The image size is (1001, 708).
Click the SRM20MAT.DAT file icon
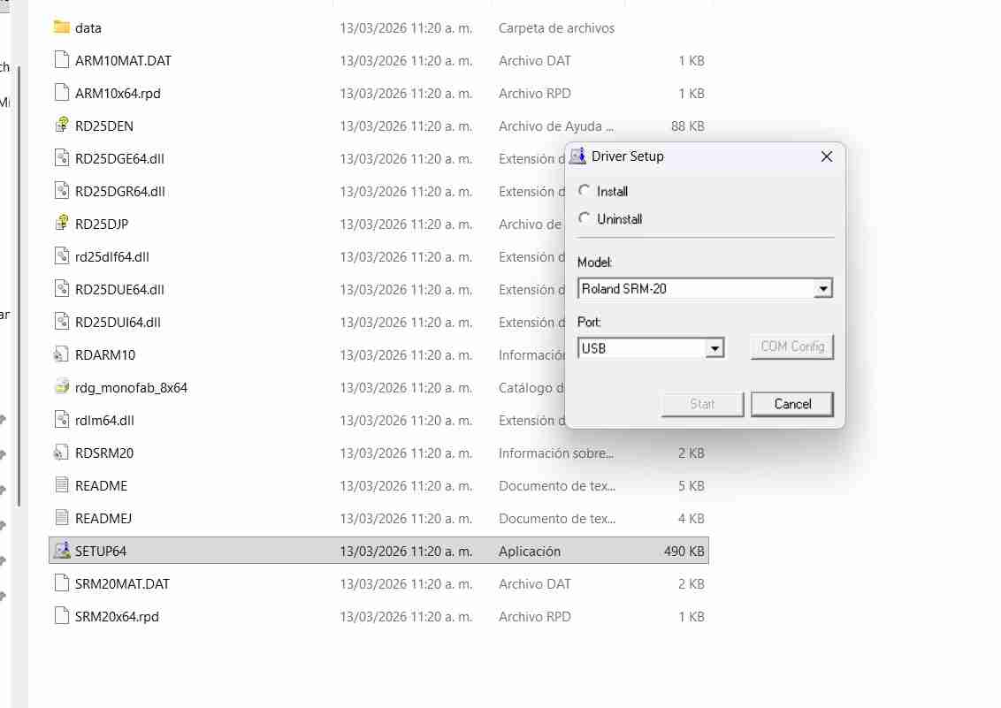click(61, 583)
